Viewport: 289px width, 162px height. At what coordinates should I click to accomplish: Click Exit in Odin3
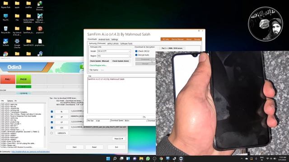[117, 147]
